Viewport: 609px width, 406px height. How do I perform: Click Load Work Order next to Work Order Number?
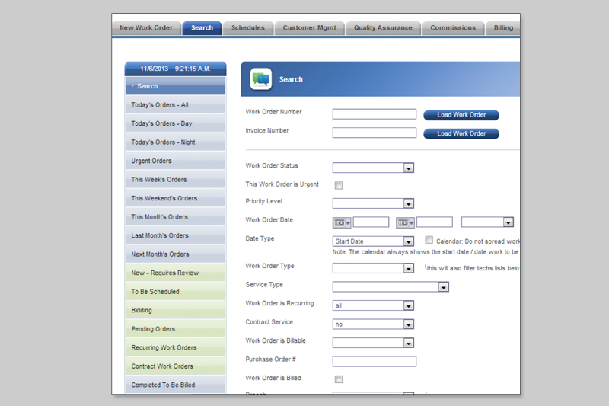(461, 115)
